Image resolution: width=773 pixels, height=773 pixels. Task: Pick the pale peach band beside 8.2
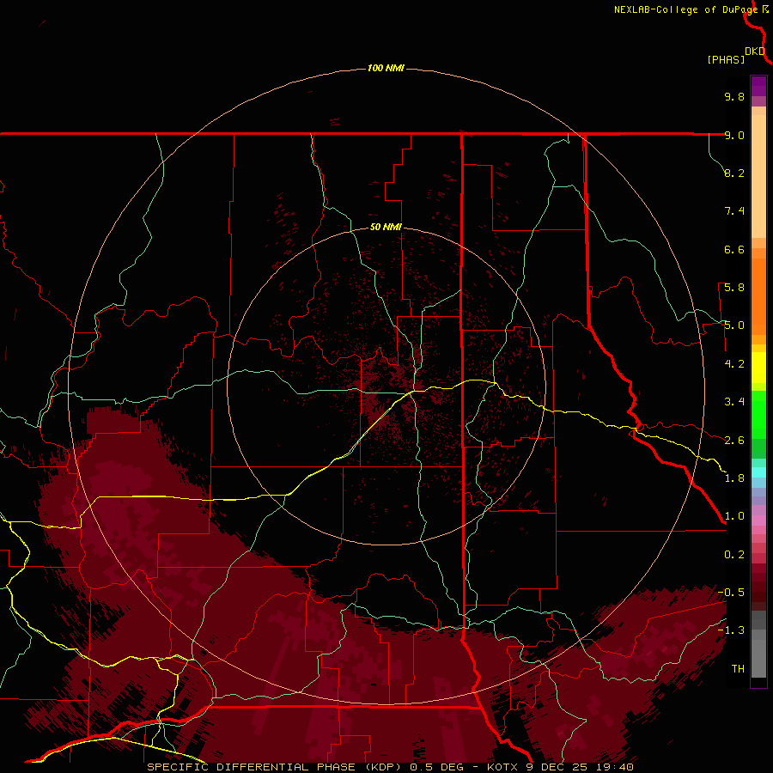[758, 176]
